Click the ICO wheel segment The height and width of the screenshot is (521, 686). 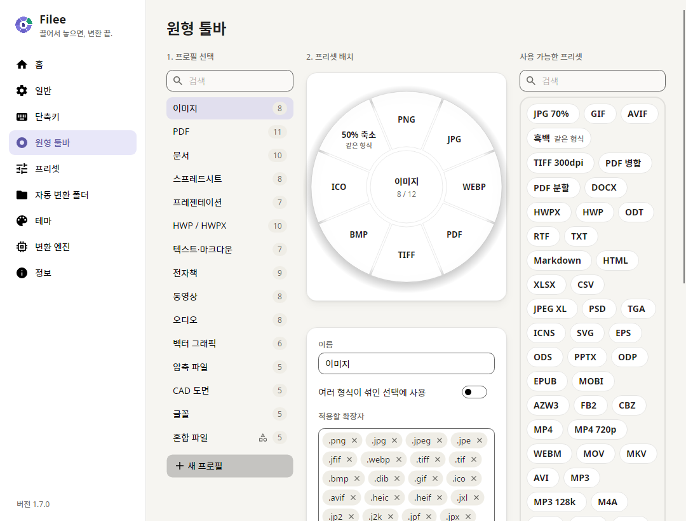(339, 187)
